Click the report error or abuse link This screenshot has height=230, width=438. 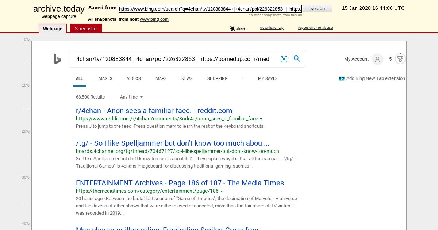coord(315,28)
